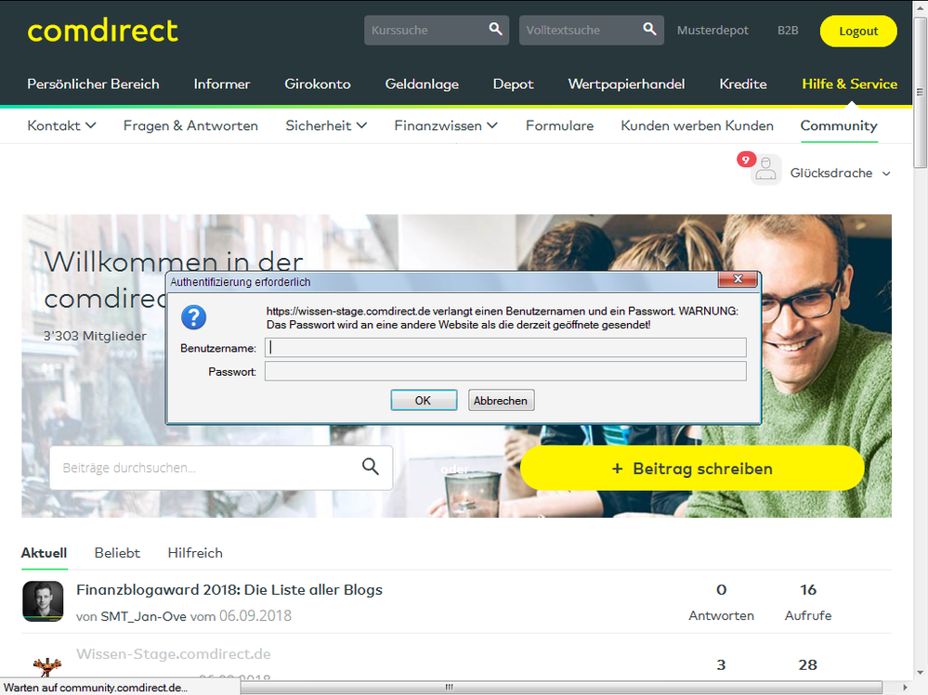Click the red notification badge showing 9

point(746,159)
